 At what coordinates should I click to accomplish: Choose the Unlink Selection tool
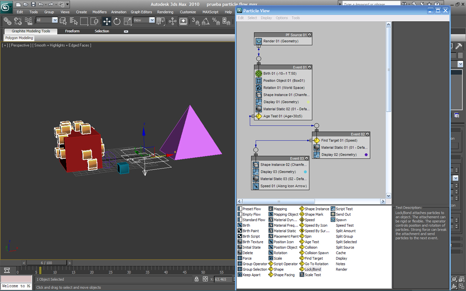(18, 21)
